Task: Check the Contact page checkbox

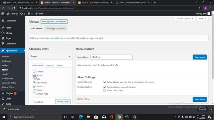Action: pos(34,71)
